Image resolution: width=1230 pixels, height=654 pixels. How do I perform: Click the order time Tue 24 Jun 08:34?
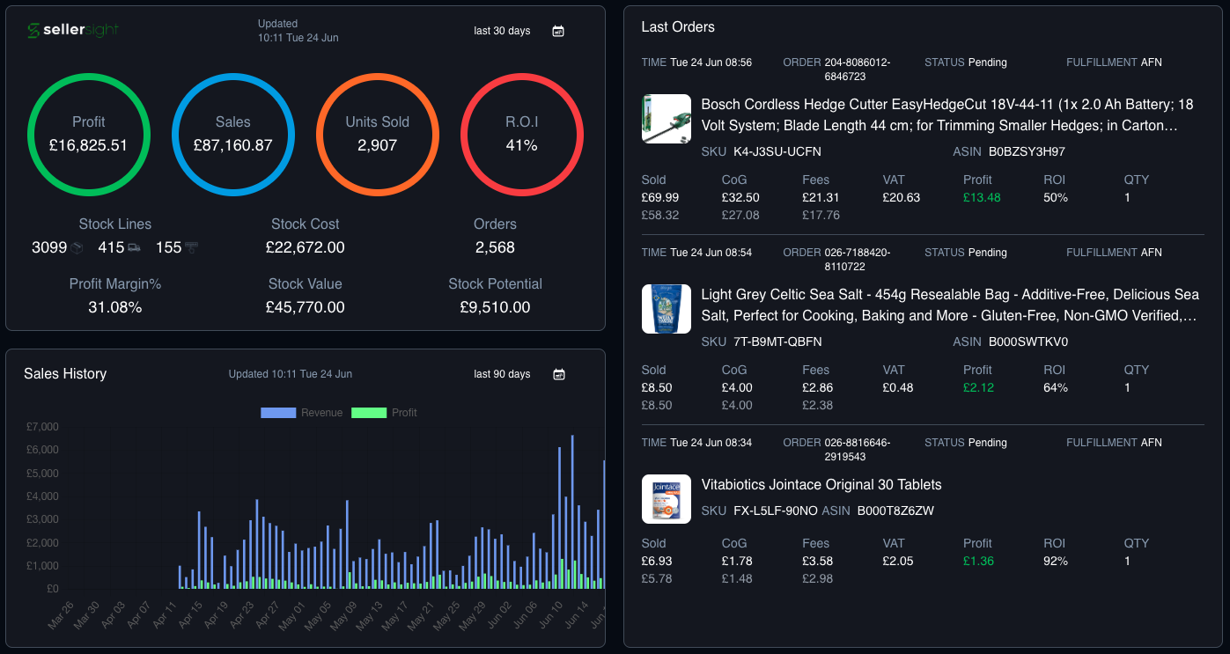[711, 443]
